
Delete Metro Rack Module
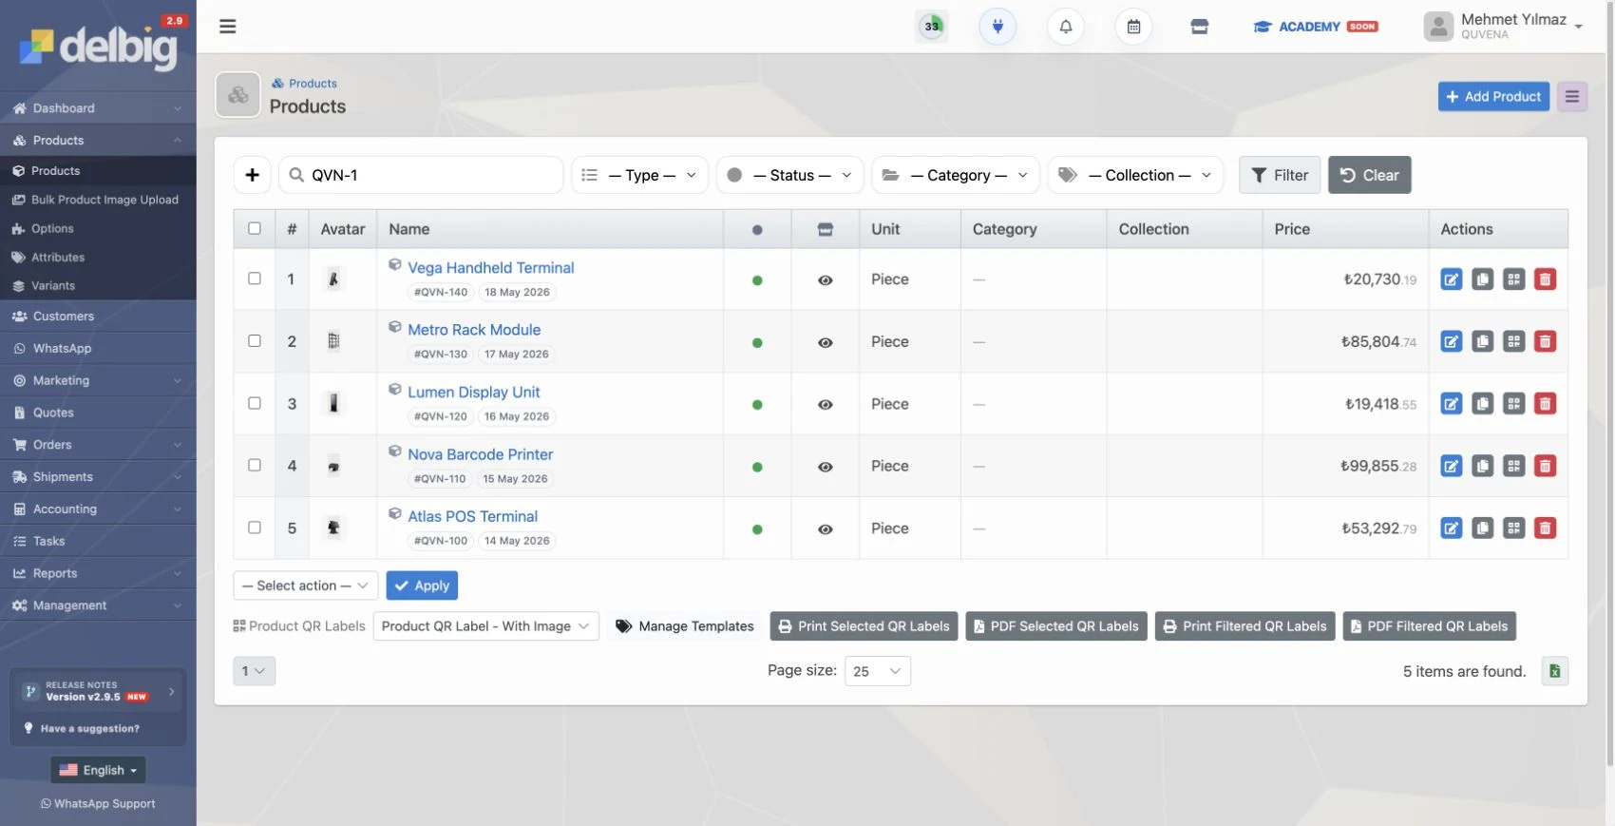(1546, 341)
